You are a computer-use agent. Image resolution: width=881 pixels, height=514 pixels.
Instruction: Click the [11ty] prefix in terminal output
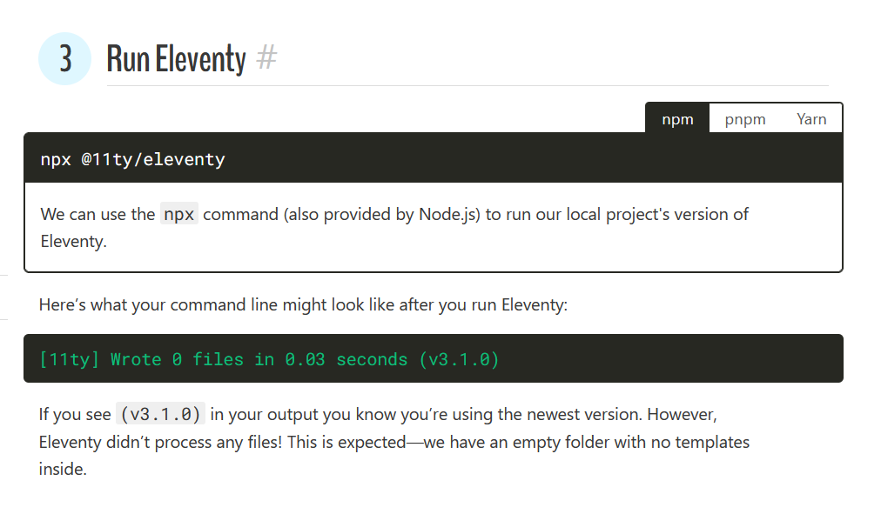tap(70, 359)
